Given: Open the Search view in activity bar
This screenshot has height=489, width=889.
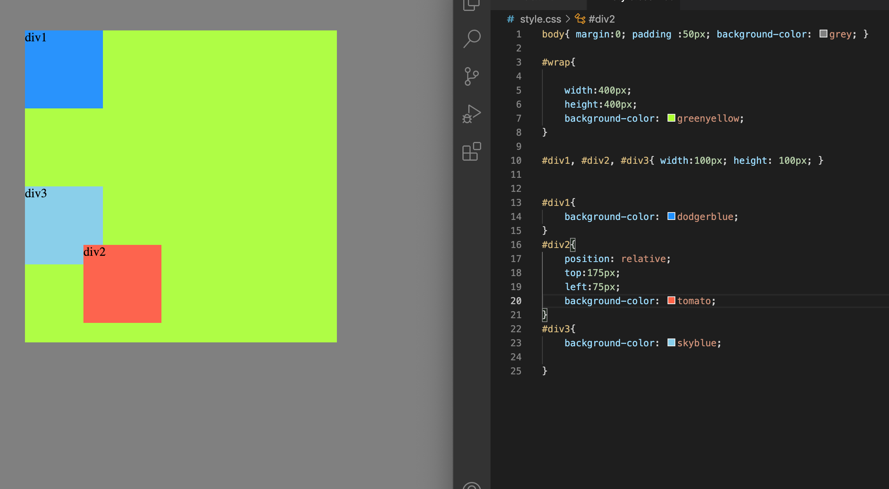Looking at the screenshot, I should click(x=472, y=39).
